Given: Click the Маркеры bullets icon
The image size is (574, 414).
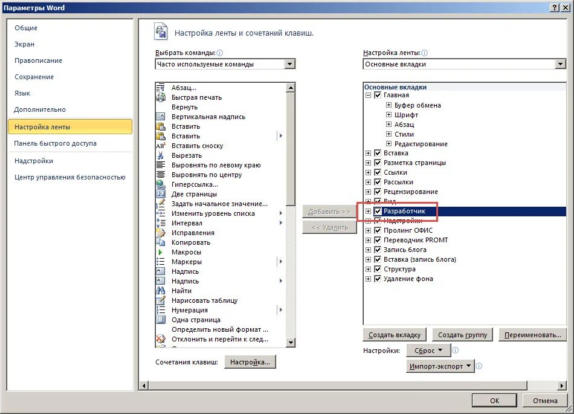Looking at the screenshot, I should (x=160, y=262).
